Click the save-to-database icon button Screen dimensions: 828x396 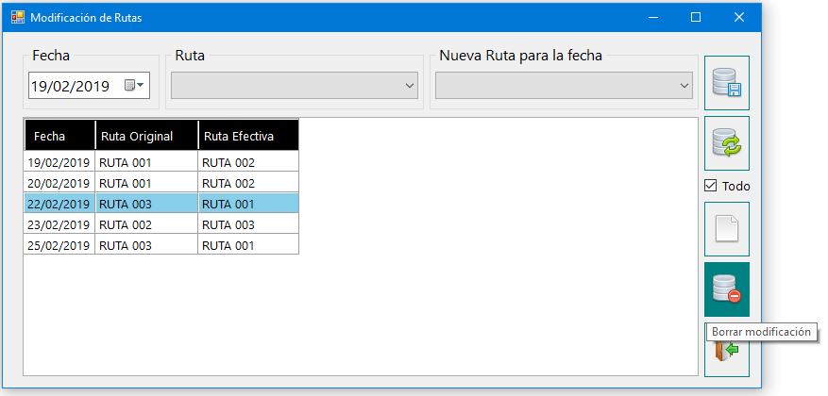coord(727,83)
